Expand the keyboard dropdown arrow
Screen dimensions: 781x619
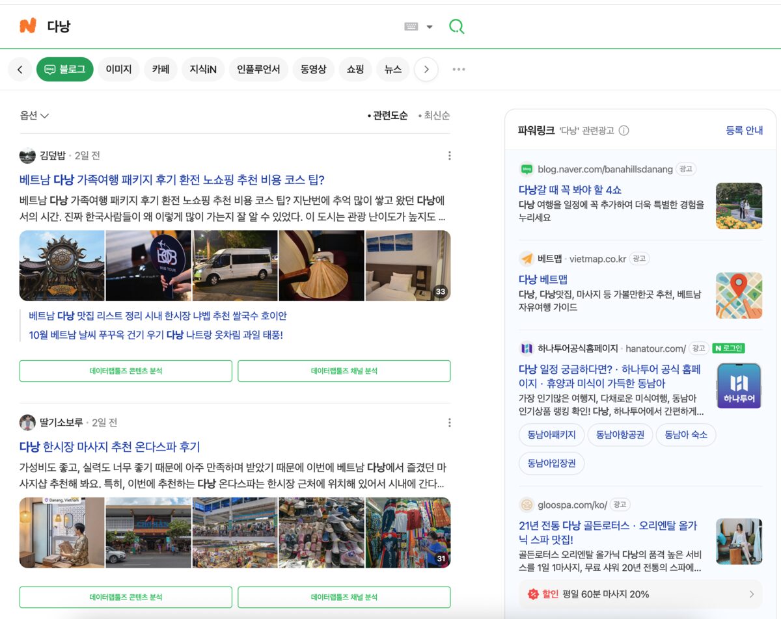tap(430, 27)
